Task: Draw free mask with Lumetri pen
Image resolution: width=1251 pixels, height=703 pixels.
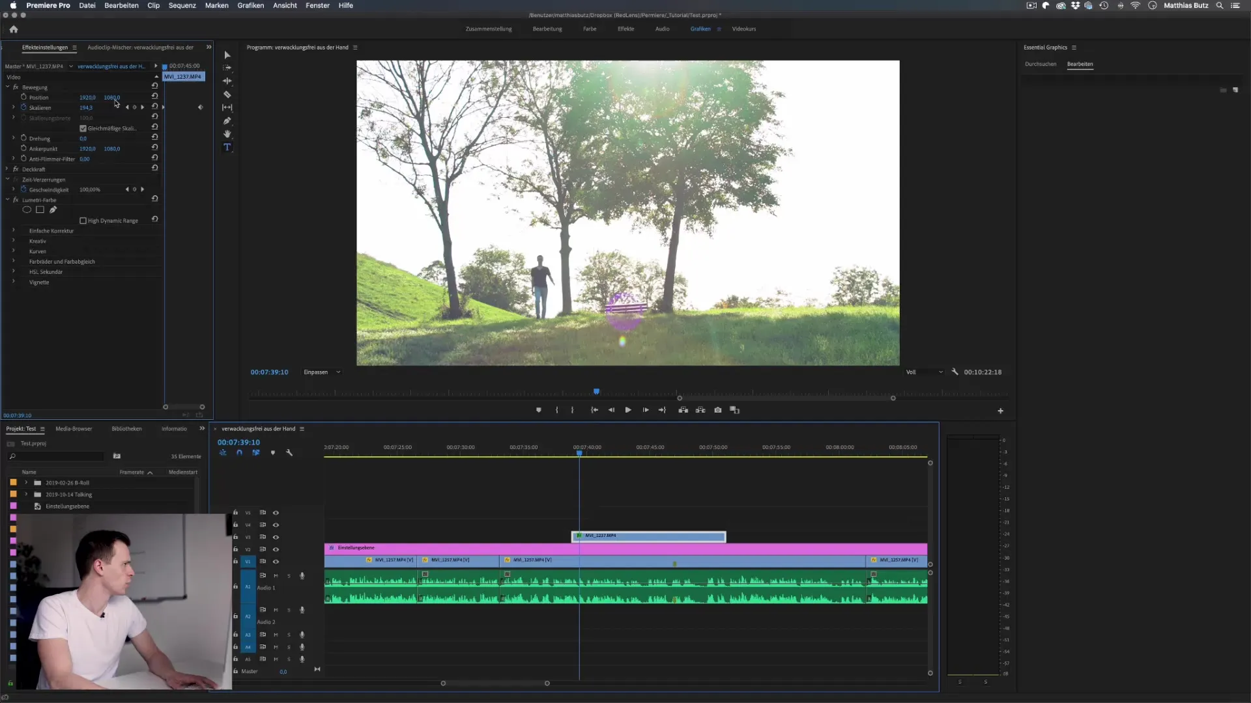Action: 53,210
